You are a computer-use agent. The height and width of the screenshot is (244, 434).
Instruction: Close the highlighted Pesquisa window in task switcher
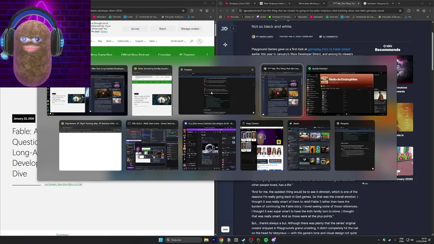[252, 69]
